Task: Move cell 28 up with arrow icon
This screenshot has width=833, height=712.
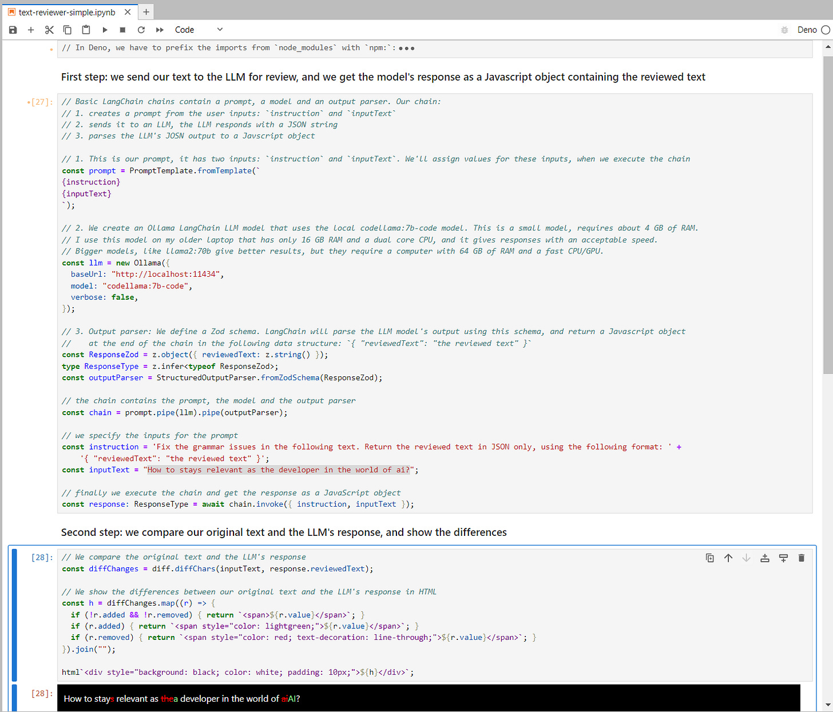Action: click(728, 558)
